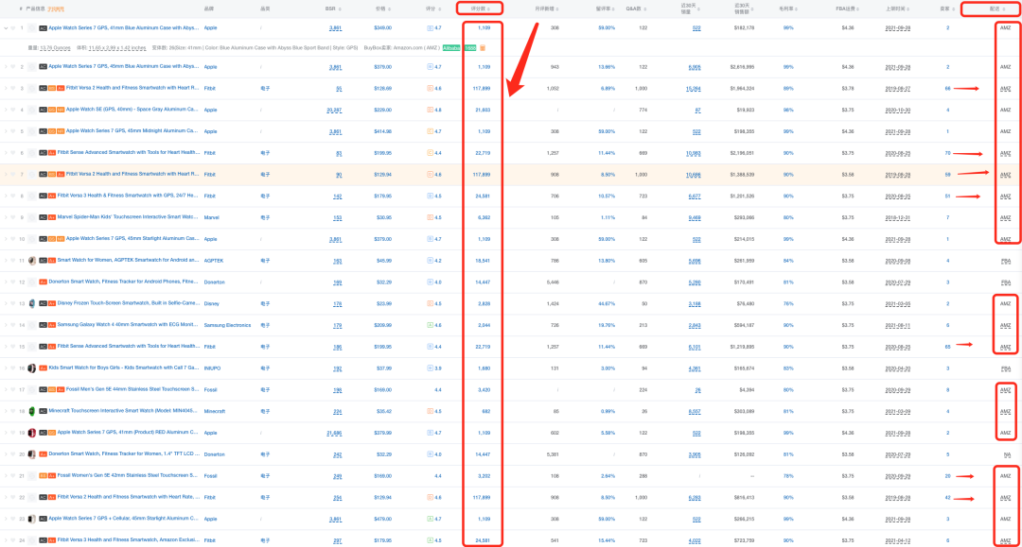Open row 16 Kids Smart Watch thumbnail
Screen dimensions: 1022x547
coord(32,368)
